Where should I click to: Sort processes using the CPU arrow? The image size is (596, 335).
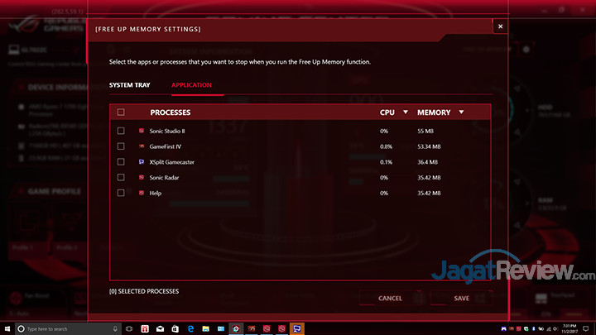point(406,112)
